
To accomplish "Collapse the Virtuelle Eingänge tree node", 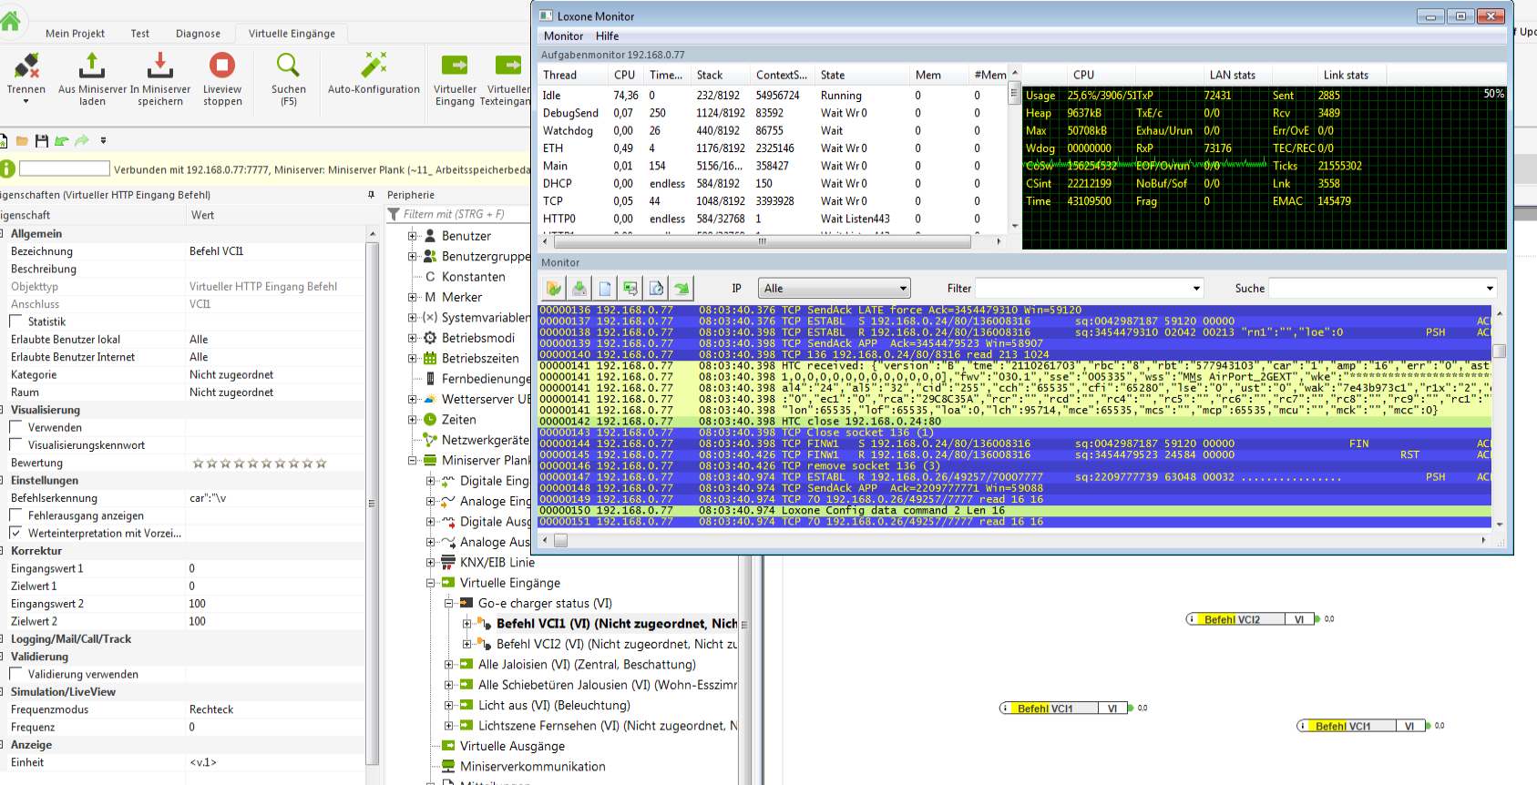I will pyautogui.click(x=431, y=583).
